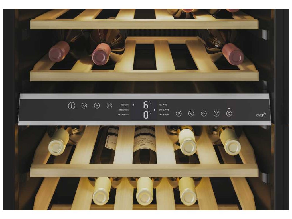The height and width of the screenshot is (219, 292).
Task: Tap left CHAMPAGNE label
Action: click(x=123, y=115)
